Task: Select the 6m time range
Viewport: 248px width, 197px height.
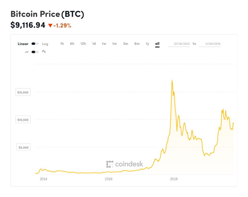Action: click(136, 44)
